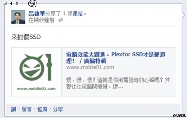Open the shared 連結 link in header
The height and width of the screenshot is (118, 187).
point(78,14)
